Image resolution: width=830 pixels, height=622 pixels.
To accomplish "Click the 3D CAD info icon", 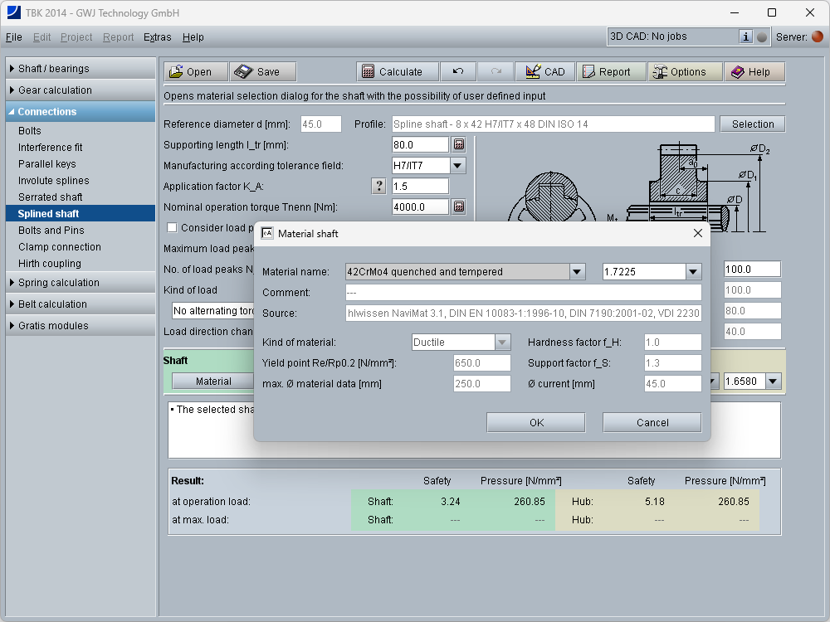I will [745, 36].
